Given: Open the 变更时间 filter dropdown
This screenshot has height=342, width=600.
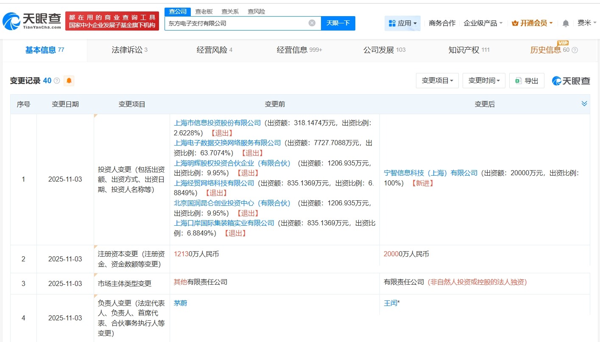Looking at the screenshot, I should pos(484,80).
